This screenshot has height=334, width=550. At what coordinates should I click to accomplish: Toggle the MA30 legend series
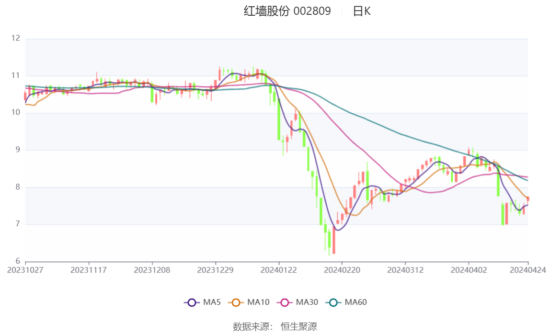coord(298,302)
